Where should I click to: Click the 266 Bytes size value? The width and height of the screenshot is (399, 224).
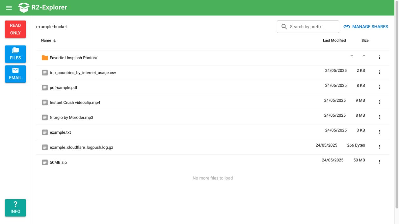coord(356,145)
